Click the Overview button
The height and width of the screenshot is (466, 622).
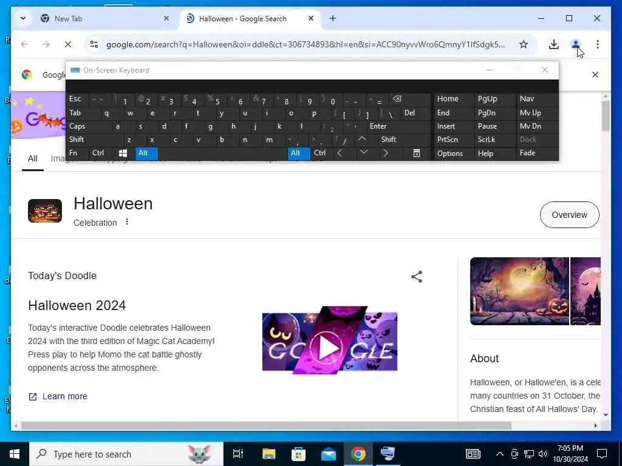click(x=569, y=215)
